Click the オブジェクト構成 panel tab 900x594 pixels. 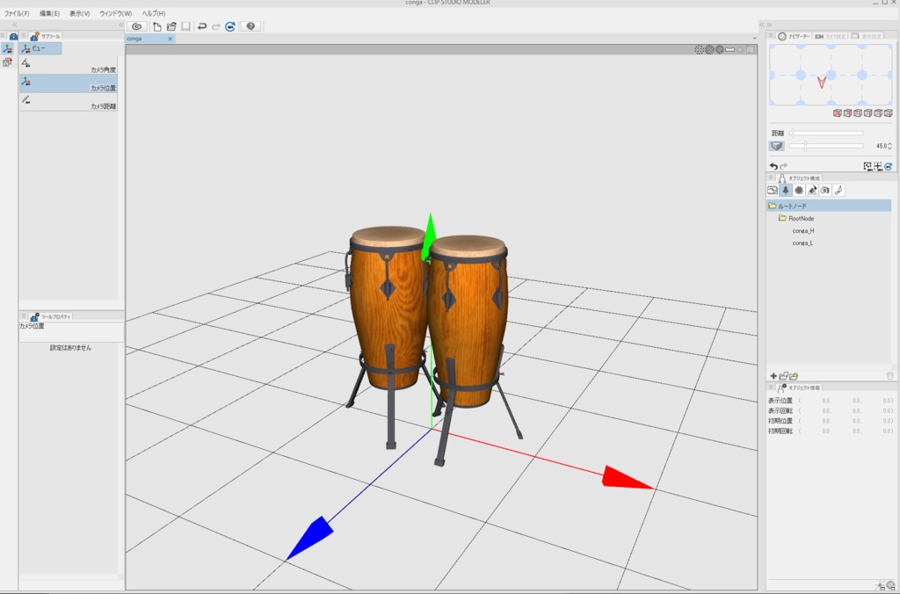point(800,177)
